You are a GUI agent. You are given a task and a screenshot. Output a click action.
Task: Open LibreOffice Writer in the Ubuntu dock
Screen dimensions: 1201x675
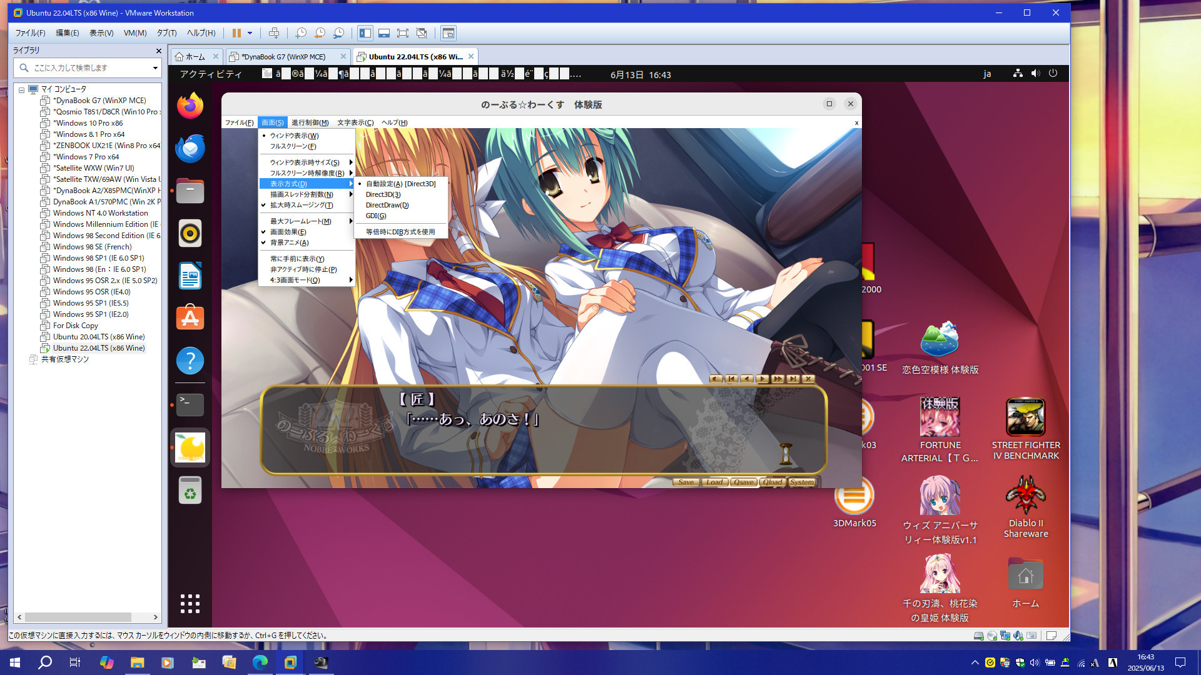[x=190, y=276]
